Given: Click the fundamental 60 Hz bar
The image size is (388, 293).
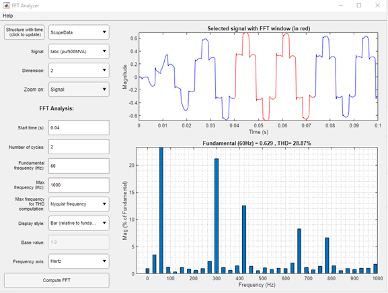Looking at the screenshot, I should (161, 210).
